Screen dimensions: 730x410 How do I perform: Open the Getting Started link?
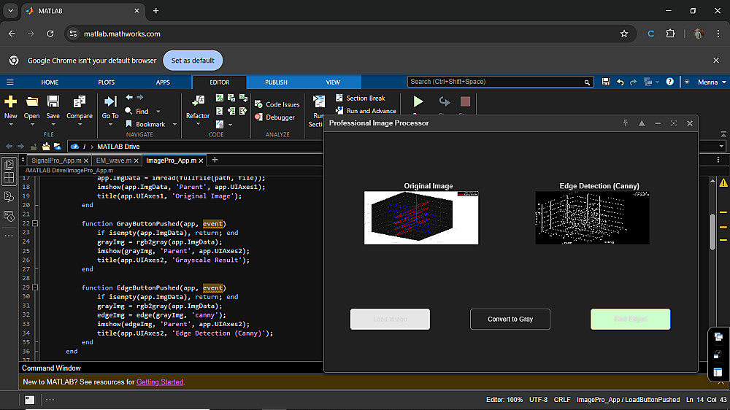point(159,382)
